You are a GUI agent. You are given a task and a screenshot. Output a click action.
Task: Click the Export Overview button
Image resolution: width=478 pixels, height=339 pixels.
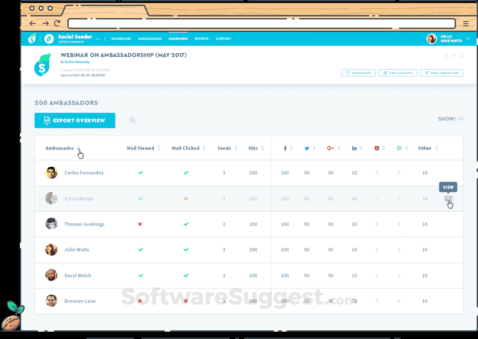75,120
